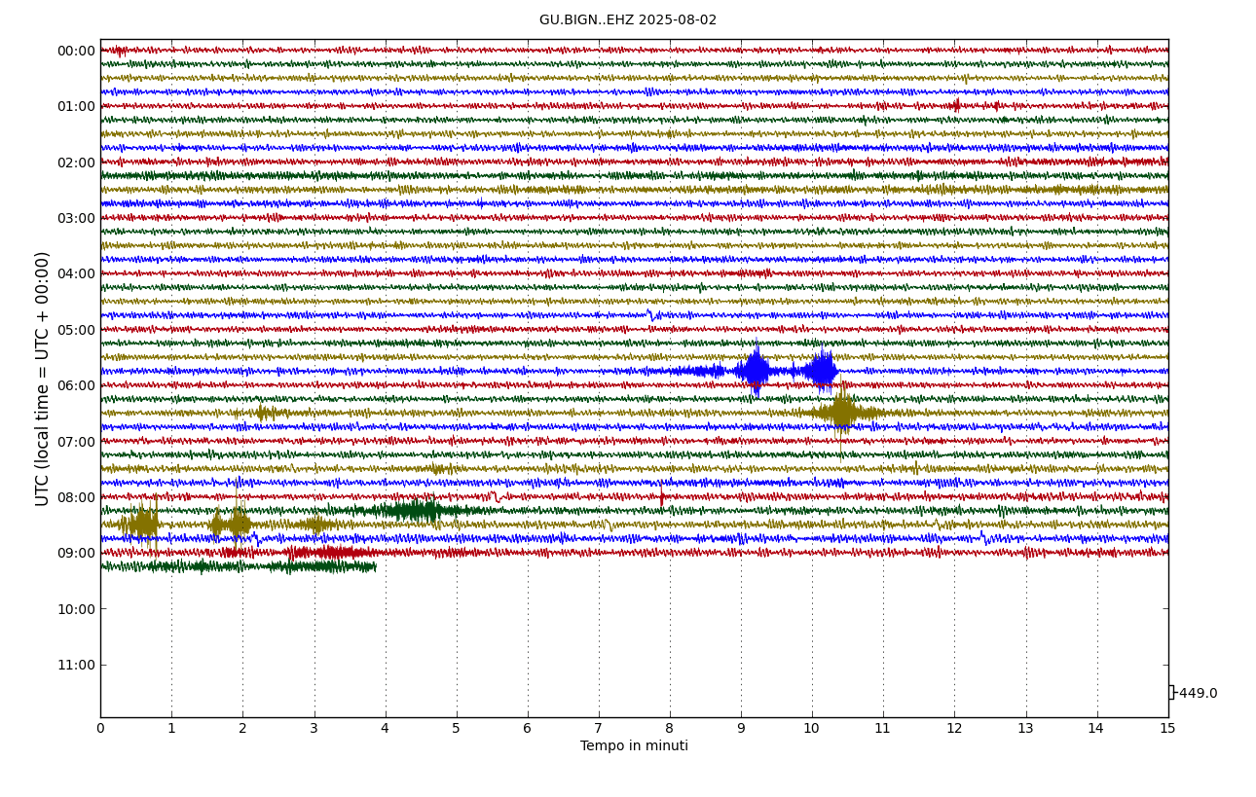This screenshot has width=1256, height=797.
Task: Click the olive seismic burst near minute 10.5
Action: (841, 413)
